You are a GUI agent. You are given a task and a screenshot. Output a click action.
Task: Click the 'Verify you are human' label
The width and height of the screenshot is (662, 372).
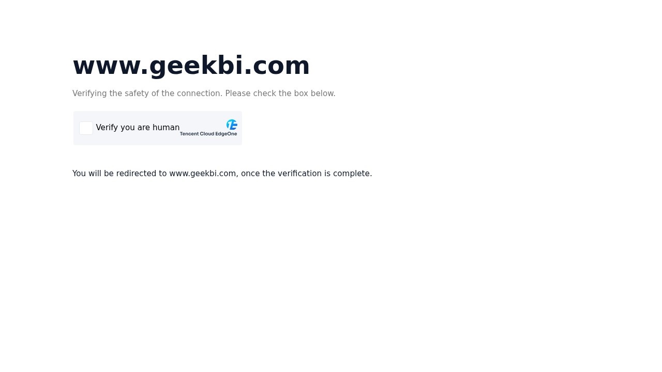[138, 128]
